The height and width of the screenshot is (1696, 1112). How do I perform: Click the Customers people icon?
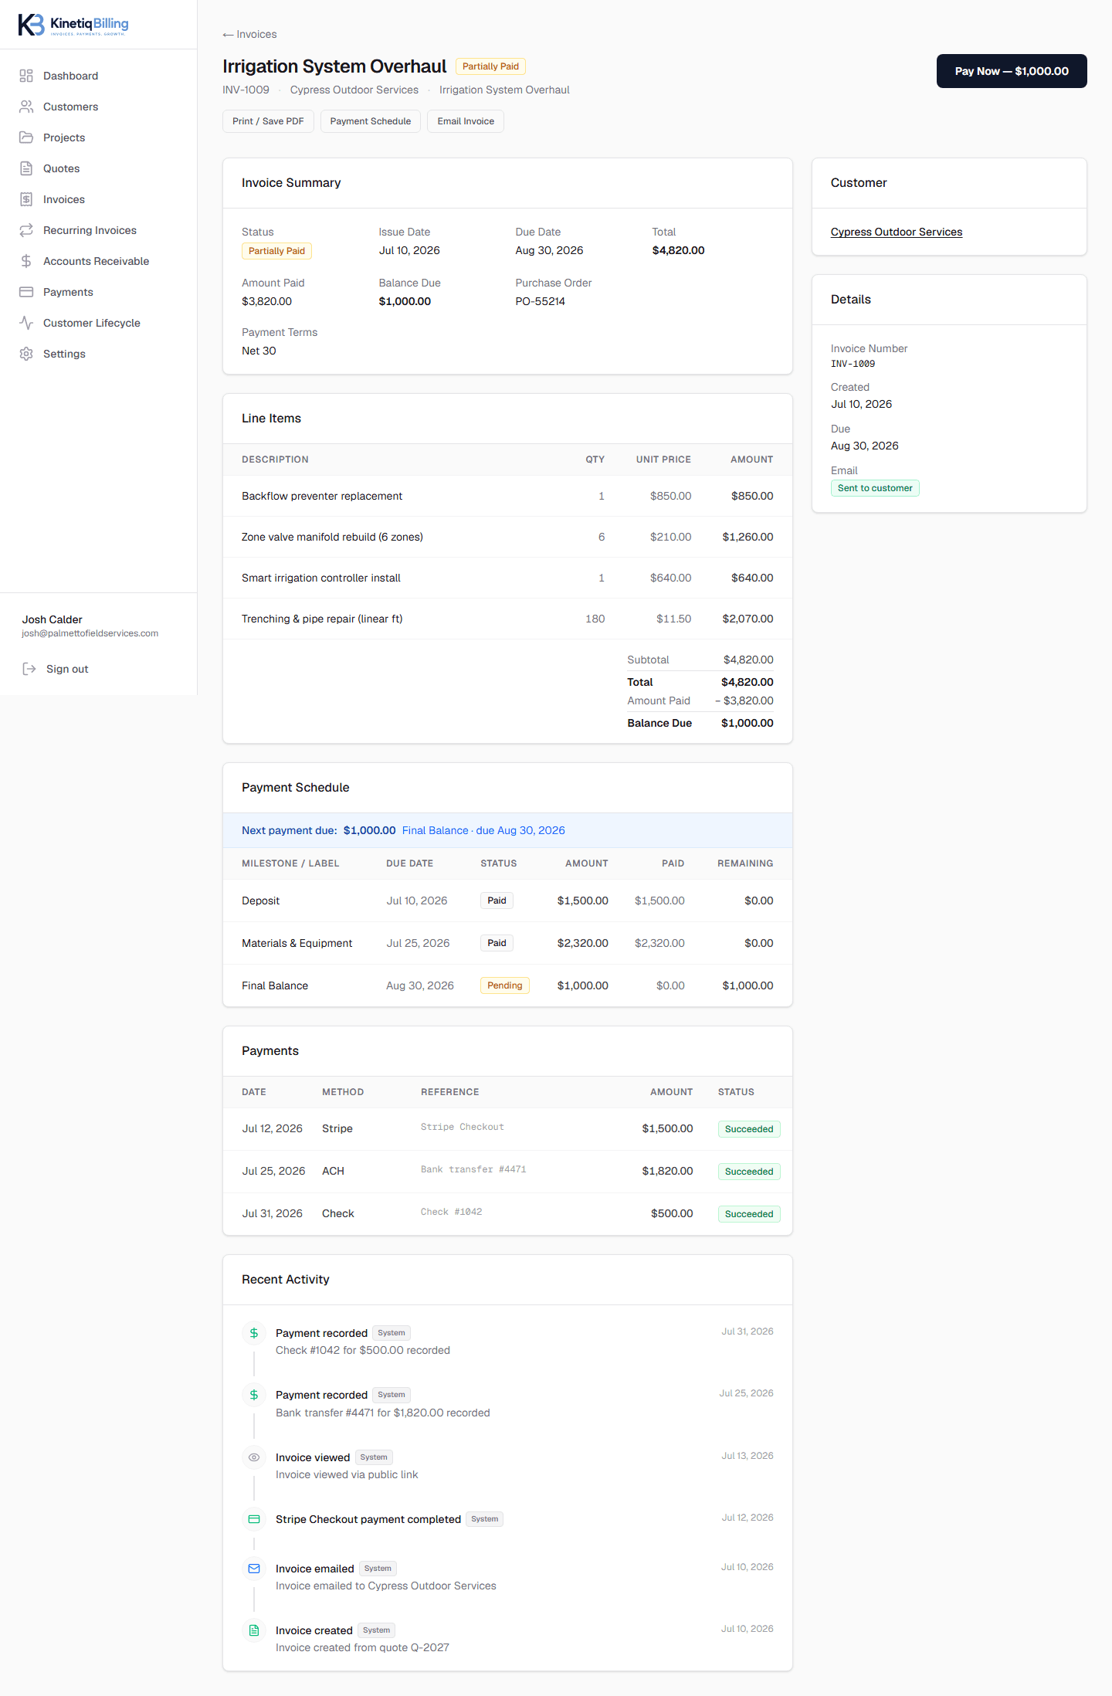(x=26, y=107)
